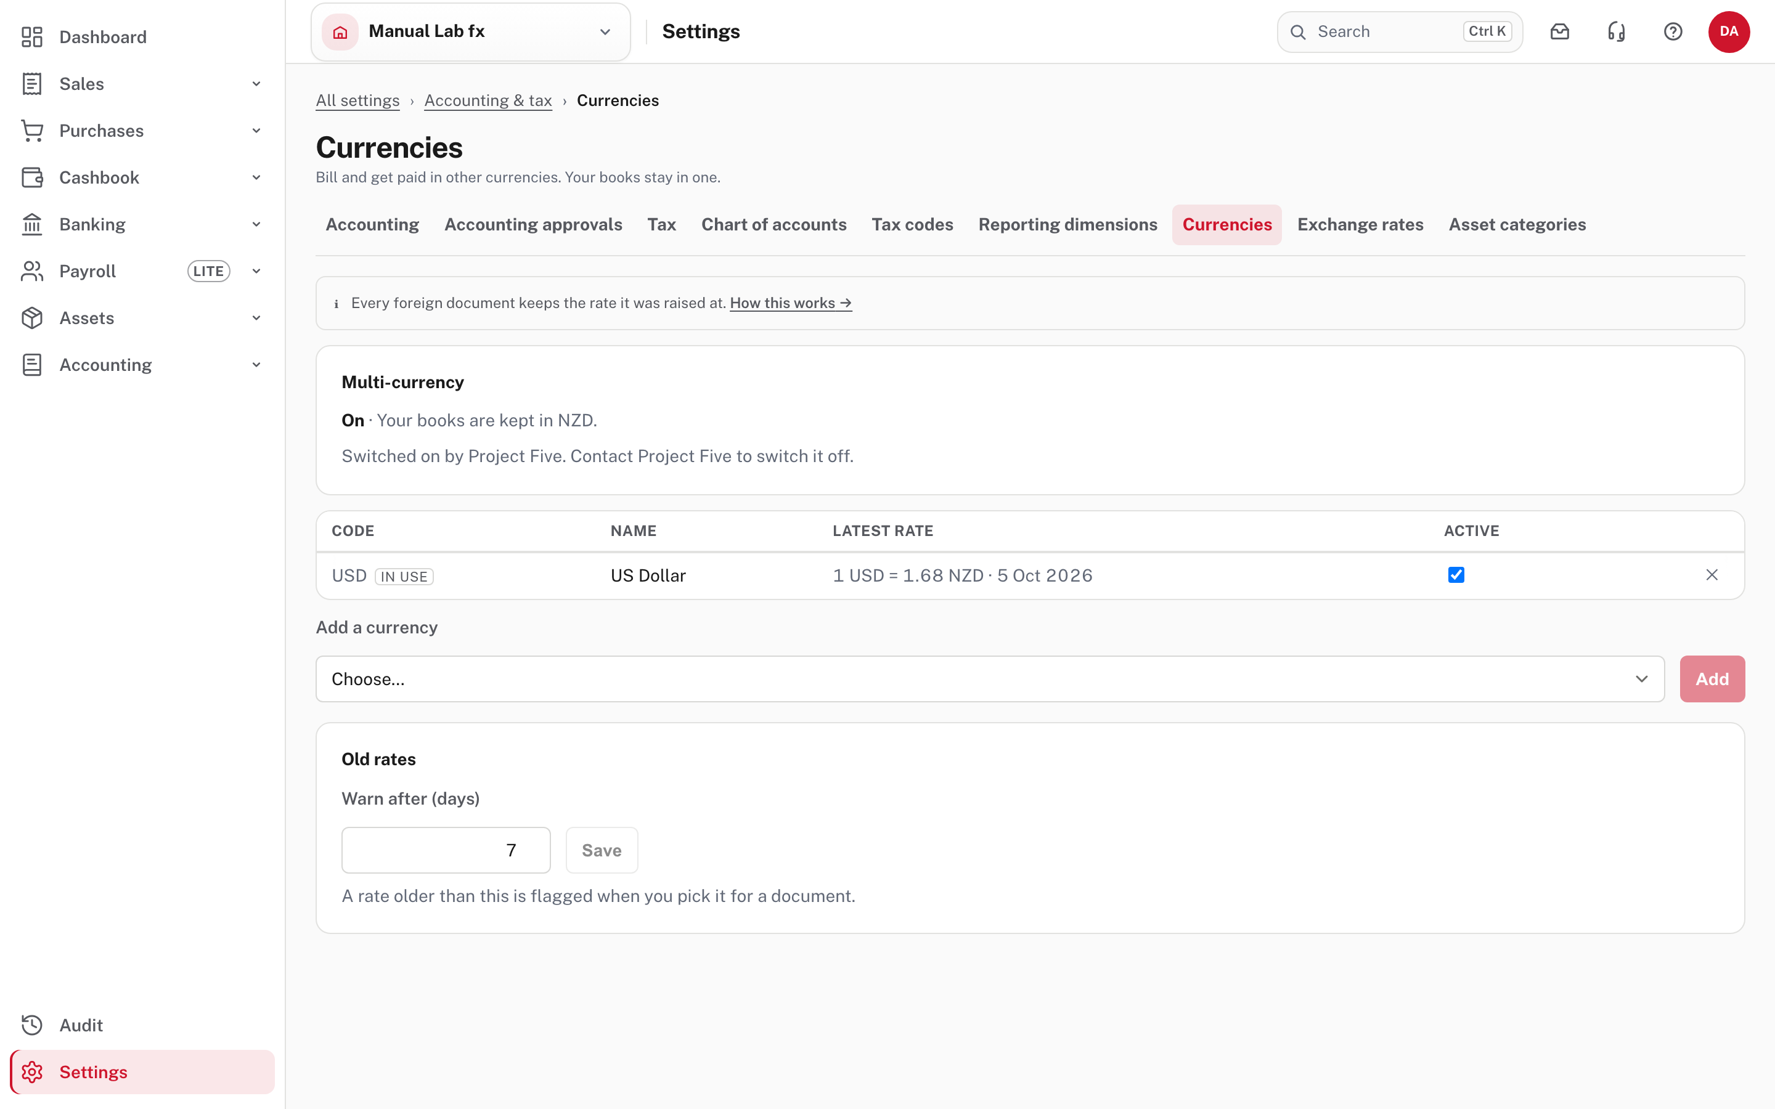Click the pink Add button
Screen dimensions: 1775x1109
(x=1712, y=679)
